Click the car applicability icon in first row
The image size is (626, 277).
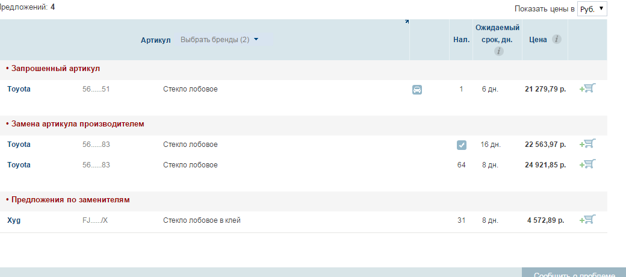(x=417, y=90)
